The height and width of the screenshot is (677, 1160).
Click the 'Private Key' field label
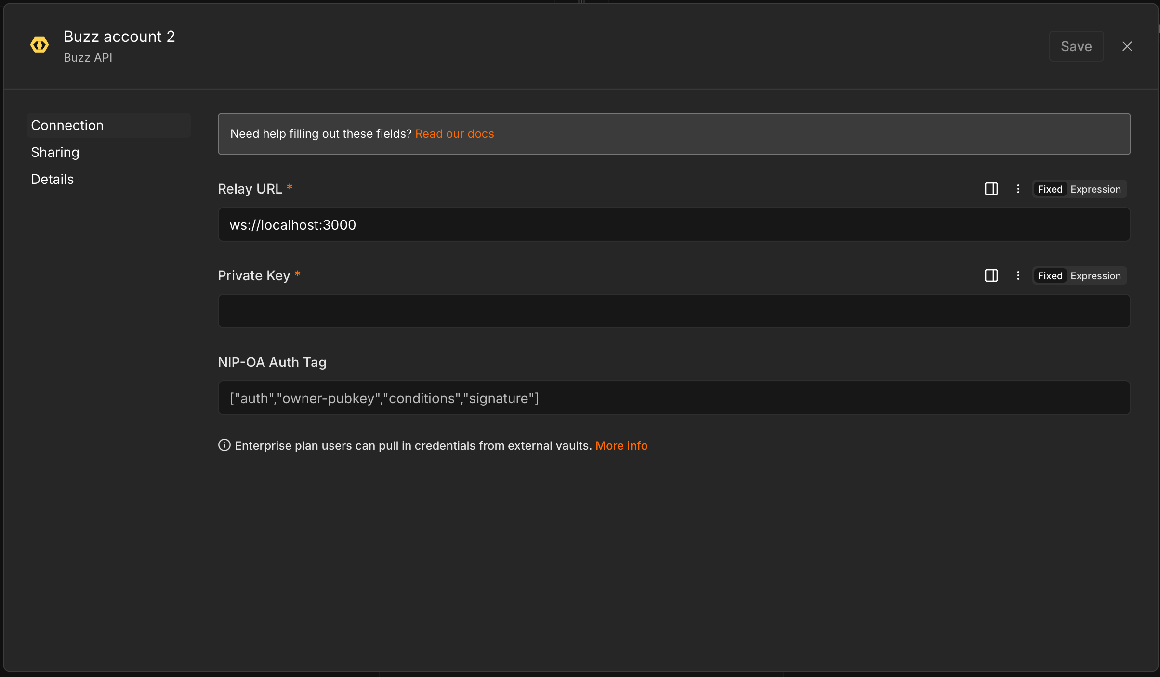coord(254,275)
